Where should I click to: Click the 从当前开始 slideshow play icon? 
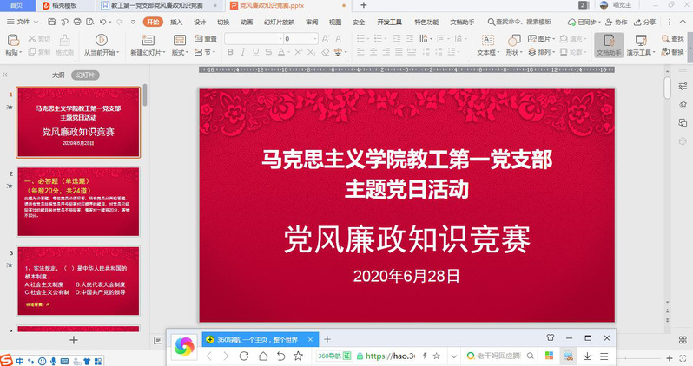coord(102,40)
